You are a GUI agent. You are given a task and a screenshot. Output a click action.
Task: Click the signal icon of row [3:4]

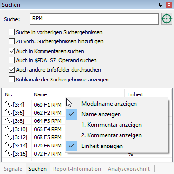pos(8,105)
